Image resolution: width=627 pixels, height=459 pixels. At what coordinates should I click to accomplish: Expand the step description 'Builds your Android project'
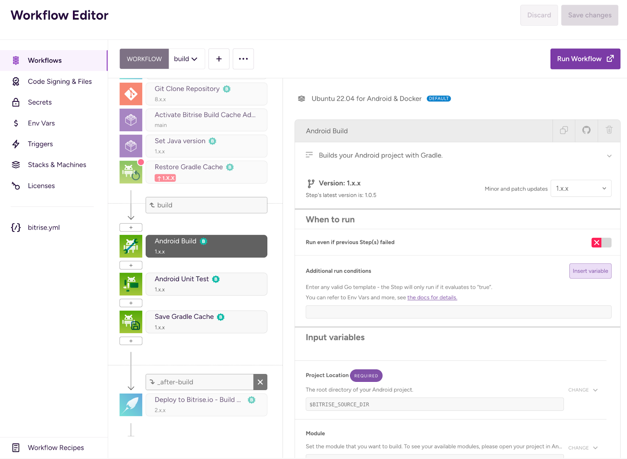point(609,156)
